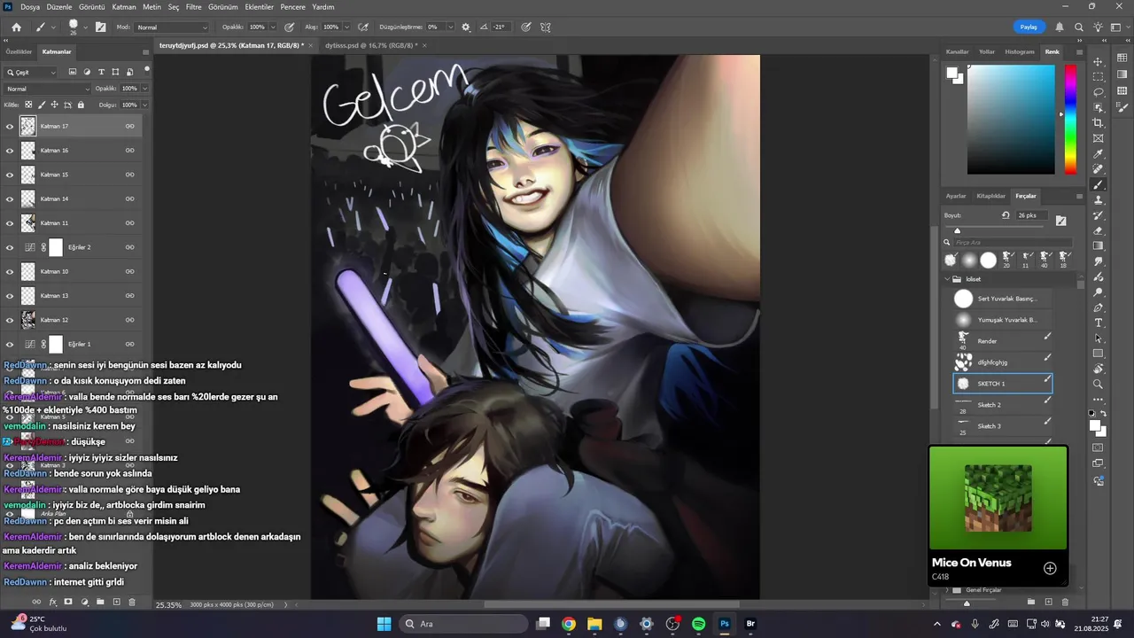Toggle visibility of Eğriler 2 layer
The image size is (1134, 638).
coord(10,247)
